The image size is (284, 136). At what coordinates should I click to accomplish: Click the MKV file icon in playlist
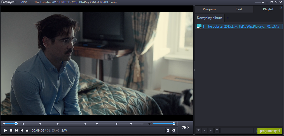pos(199,26)
